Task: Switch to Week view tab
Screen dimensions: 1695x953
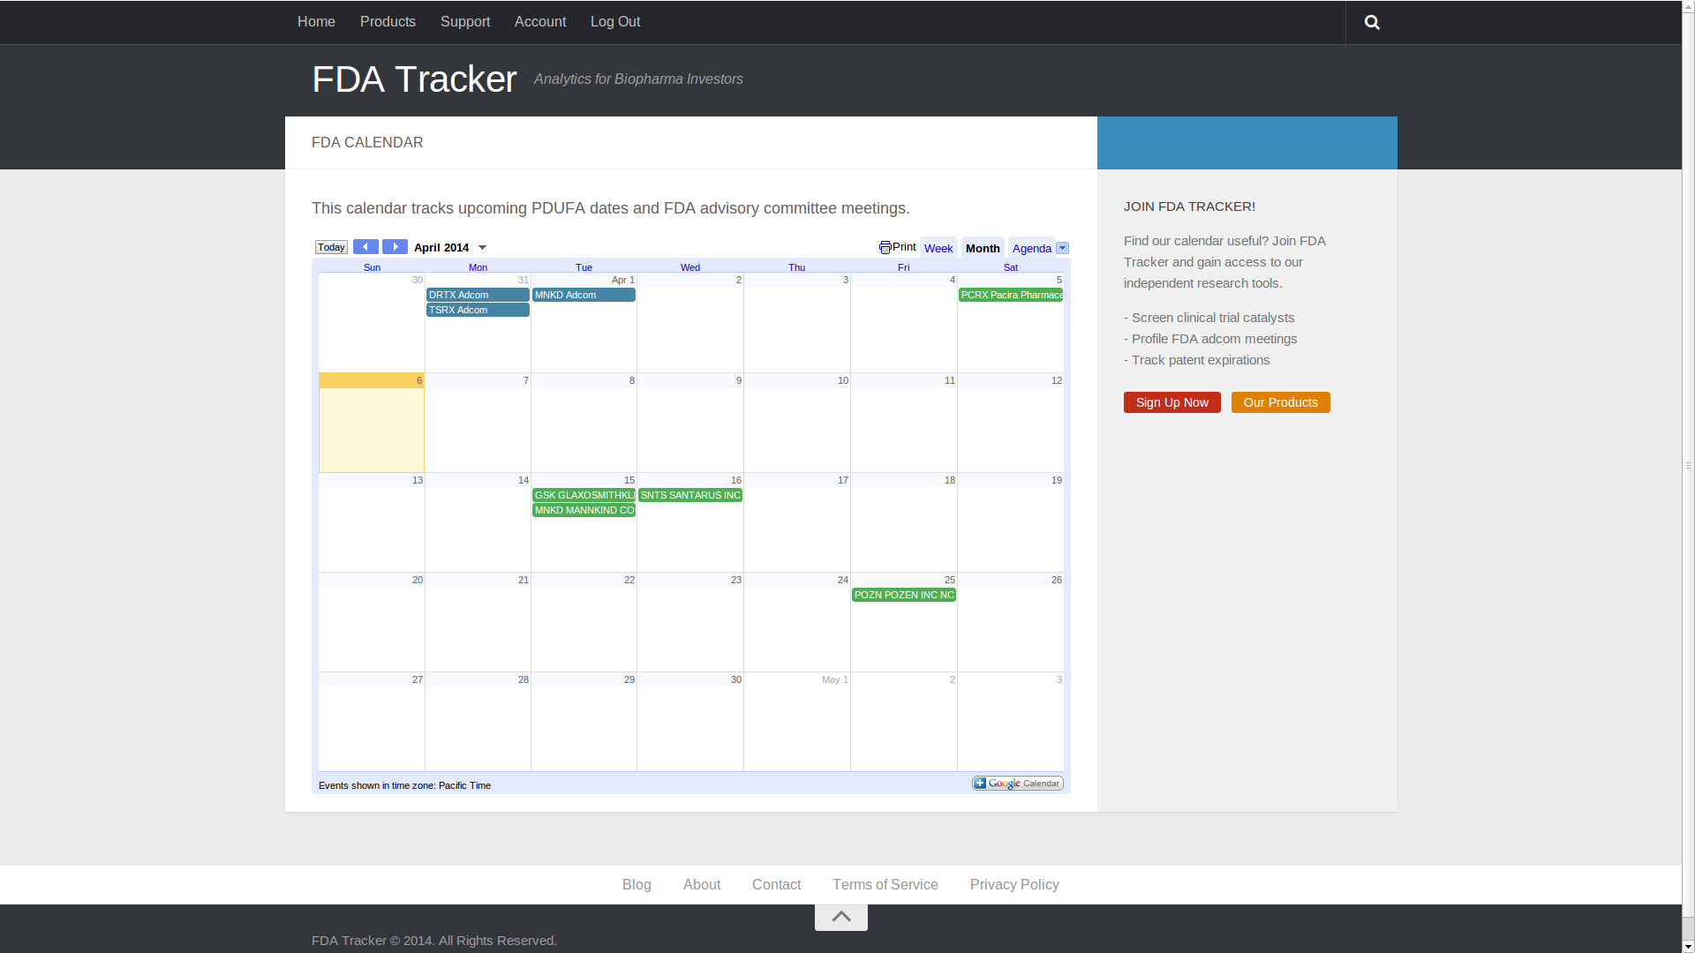Action: point(938,248)
